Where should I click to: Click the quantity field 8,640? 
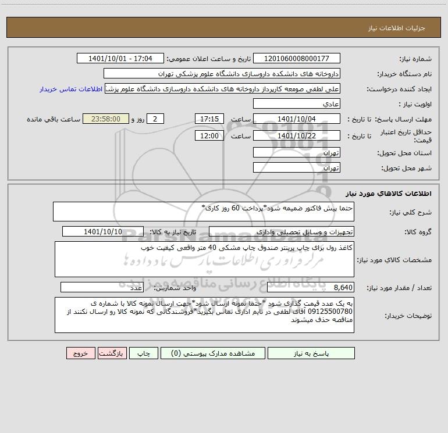click(x=311, y=287)
